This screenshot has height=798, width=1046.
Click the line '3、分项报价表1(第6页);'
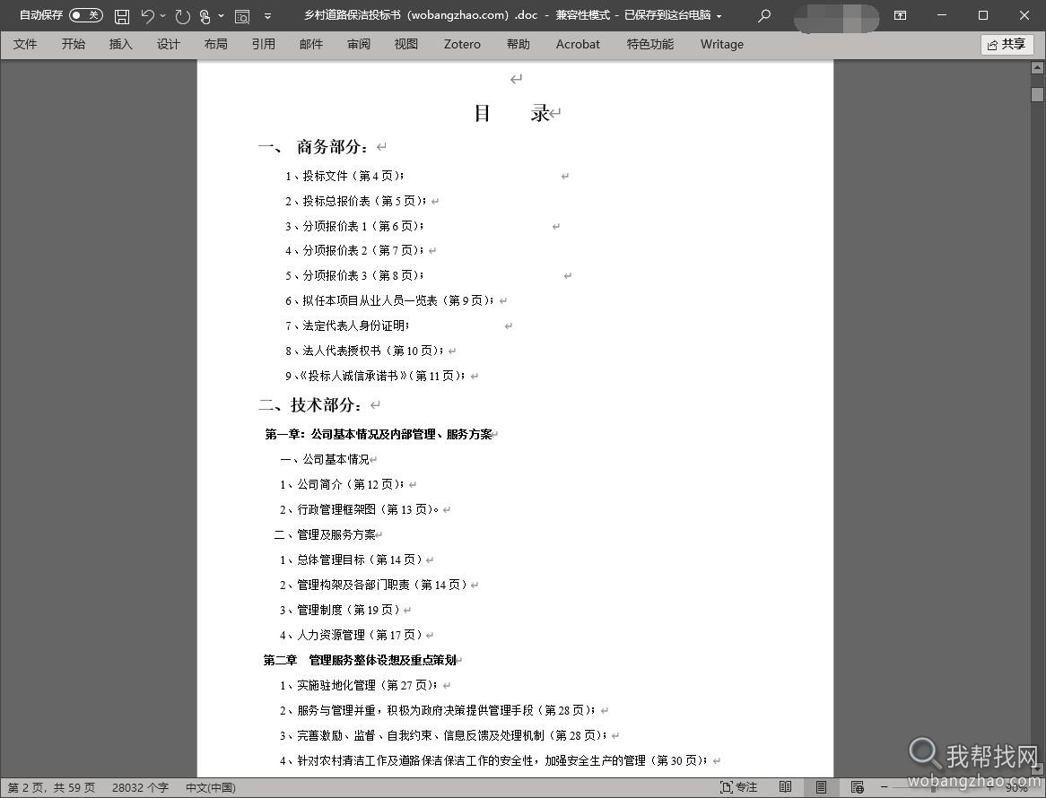[x=354, y=226]
